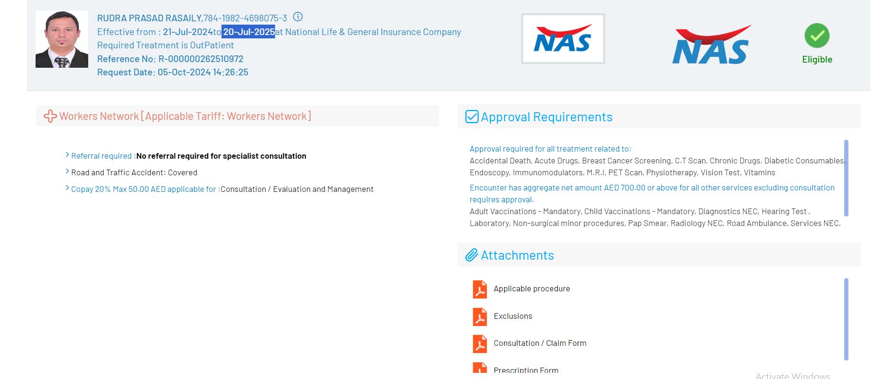Open the Consultation / Claim Form PDF icon
This screenshot has height=379, width=893.
[x=480, y=343]
